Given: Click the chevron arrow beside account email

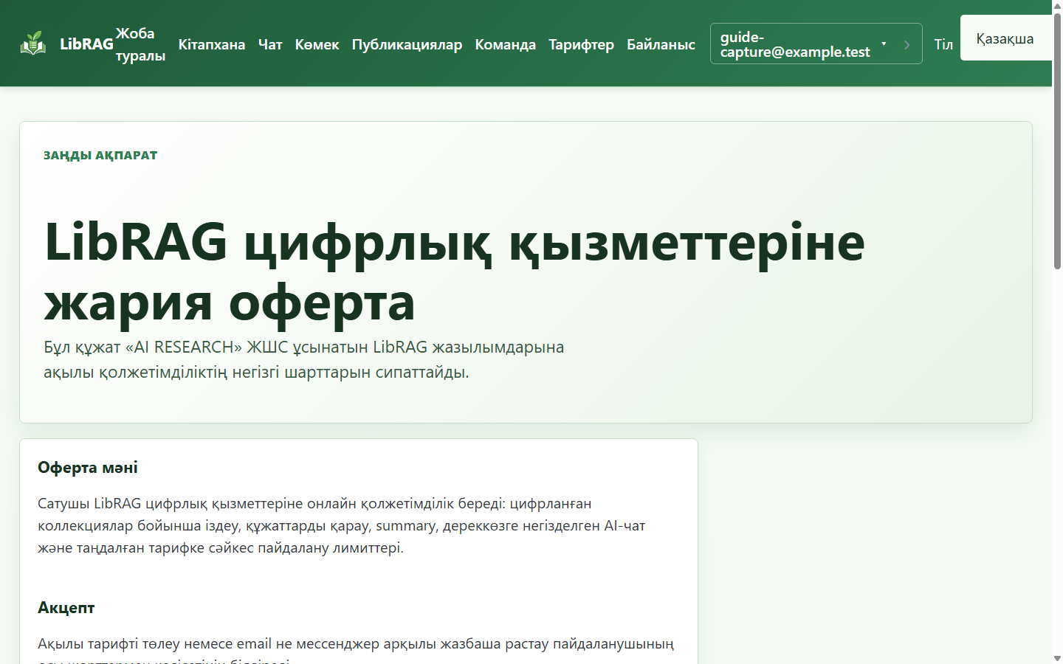Looking at the screenshot, I should [x=907, y=44].
